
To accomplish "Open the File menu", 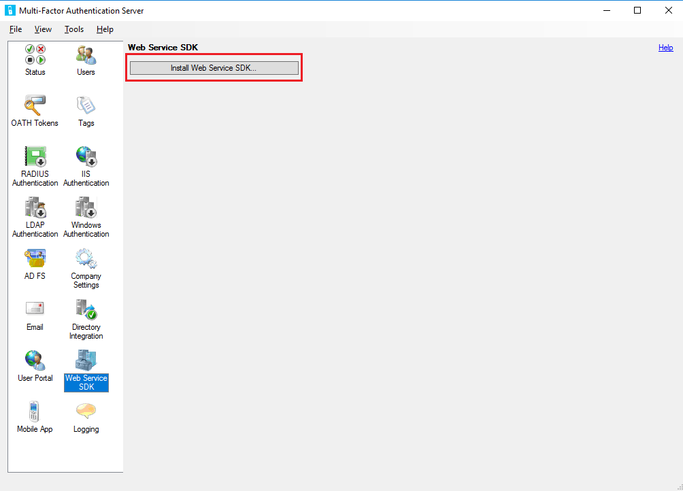I will (15, 29).
